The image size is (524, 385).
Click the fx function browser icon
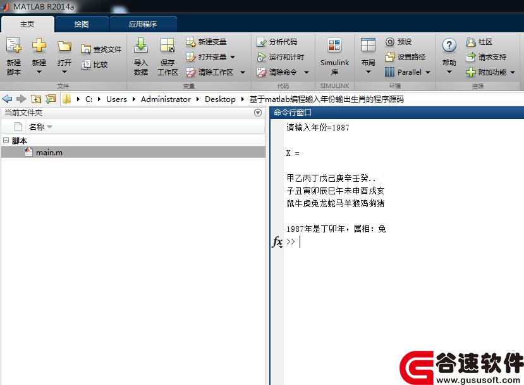point(277,241)
